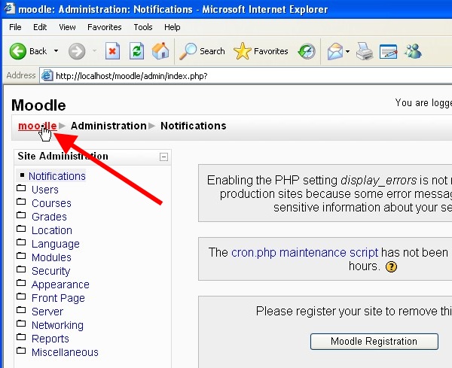Open the Language admin link

pos(55,244)
